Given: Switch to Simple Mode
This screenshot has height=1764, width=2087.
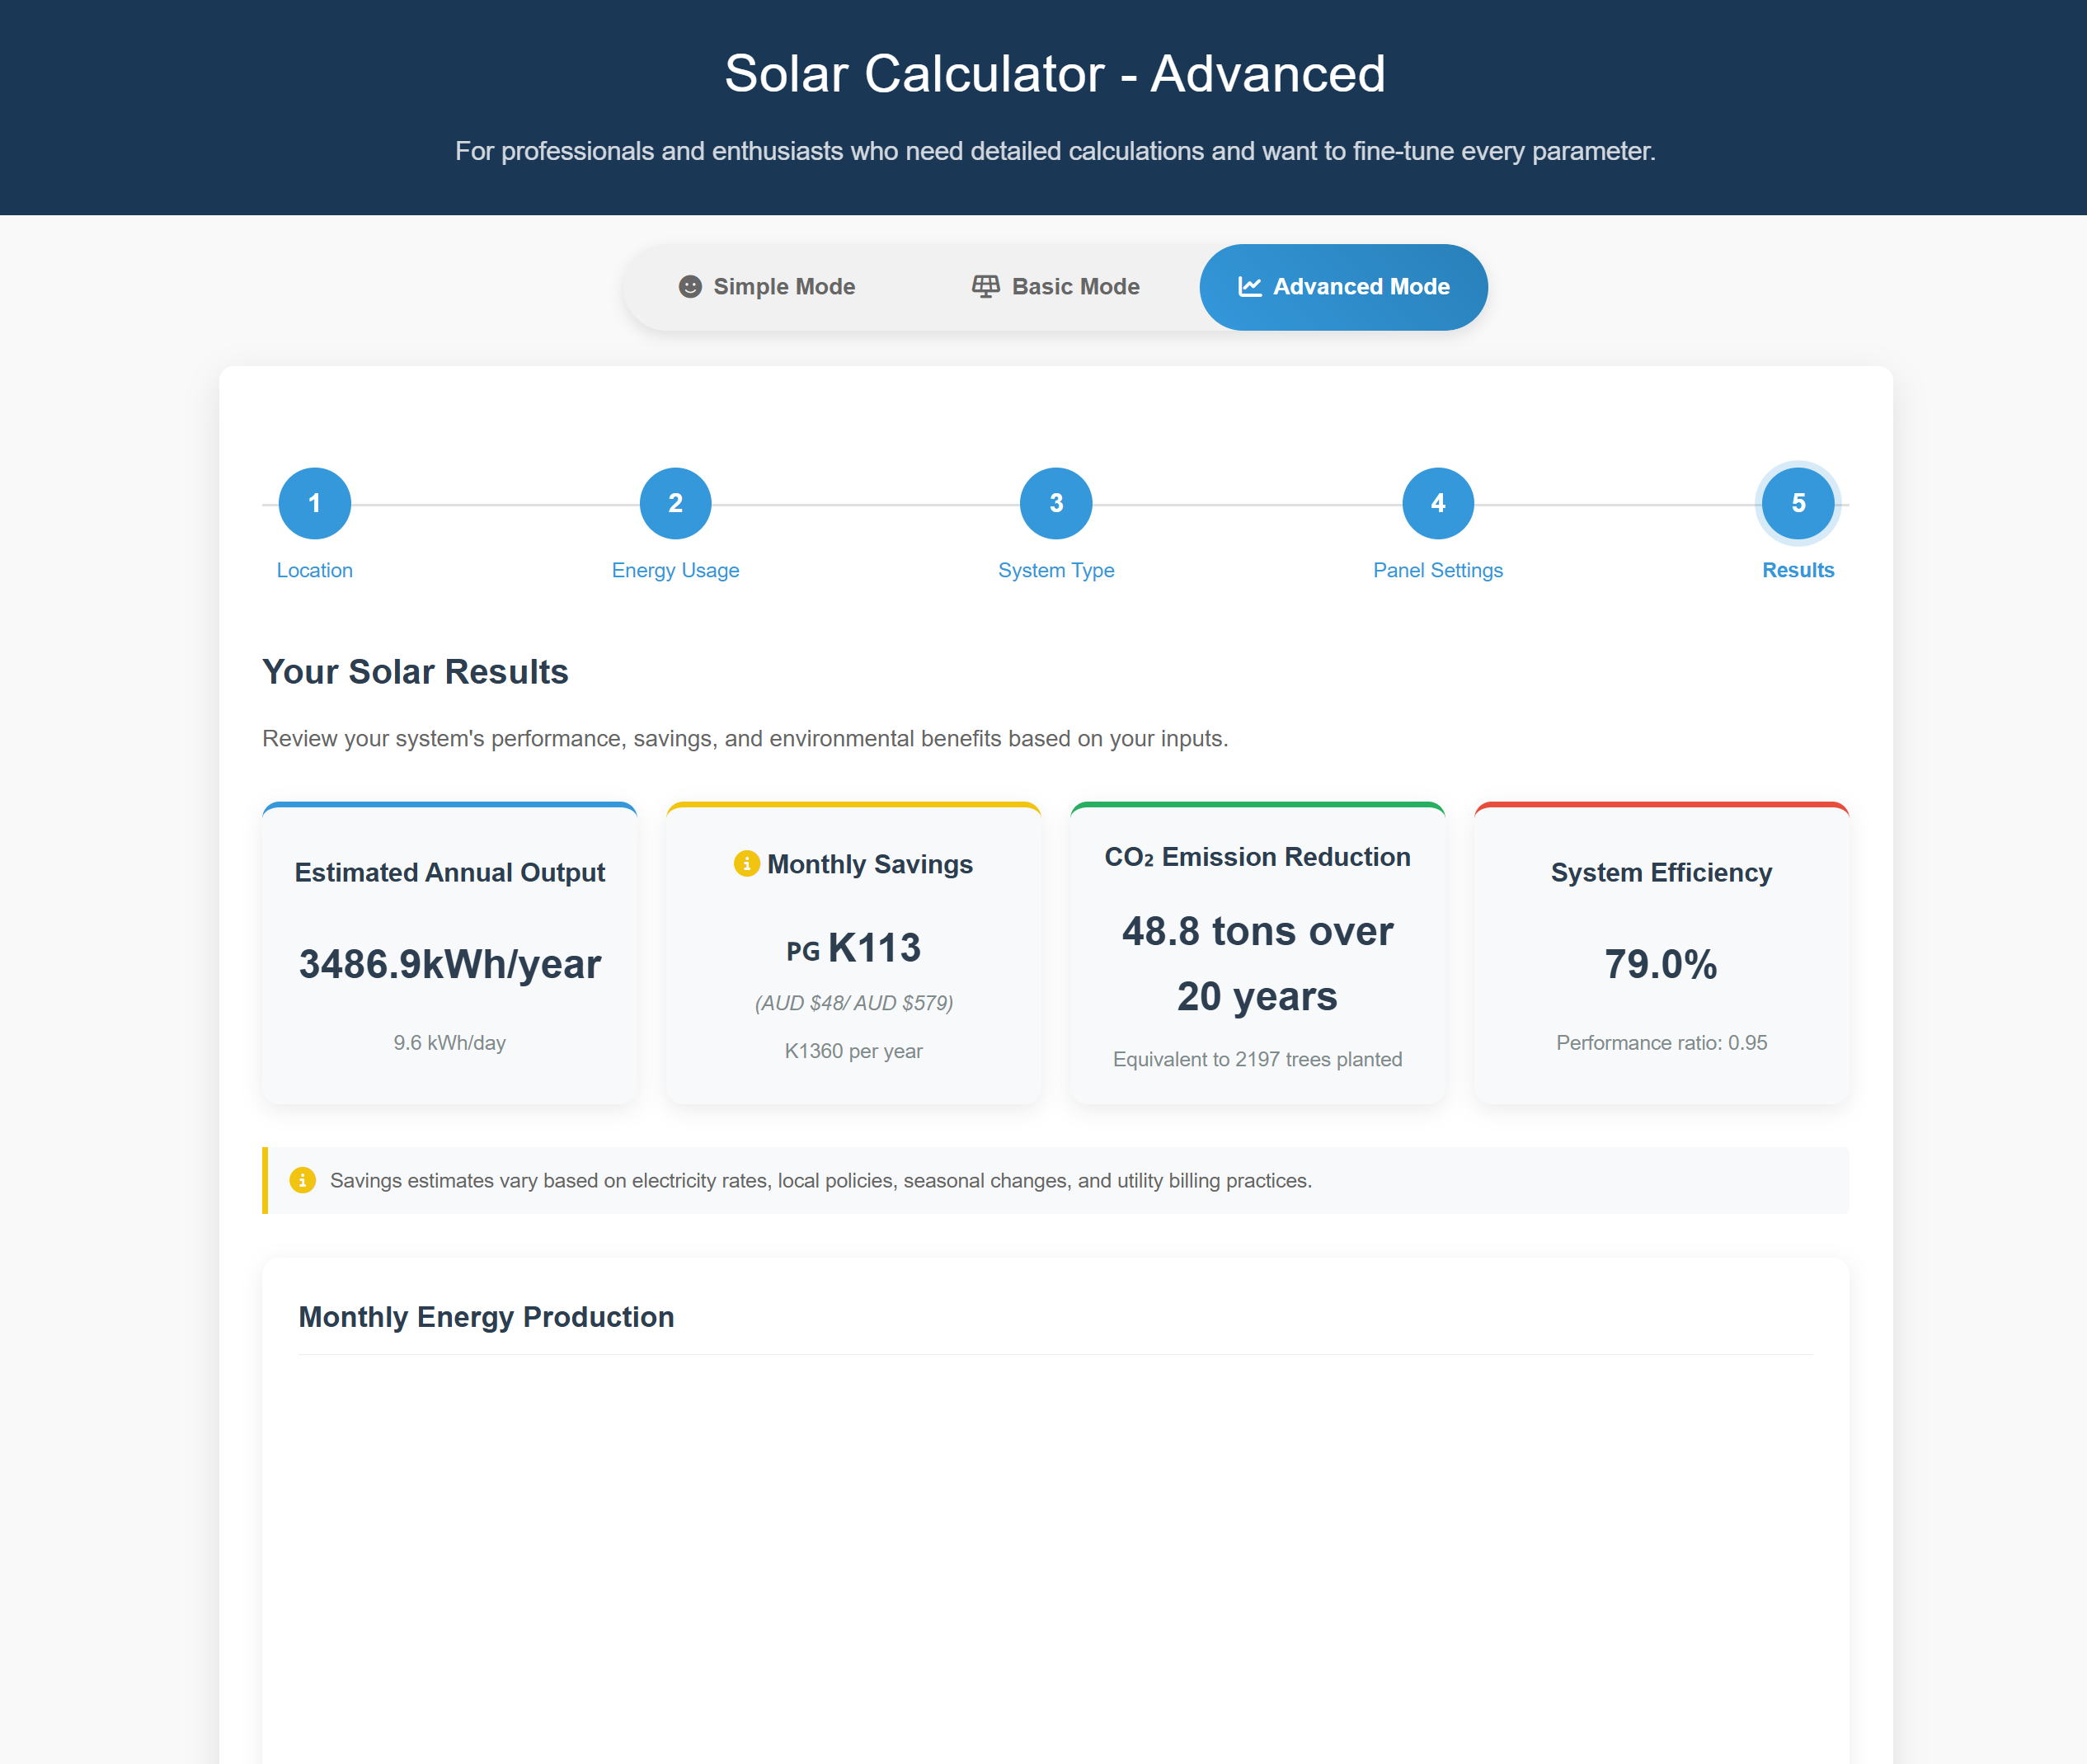Looking at the screenshot, I should point(783,287).
